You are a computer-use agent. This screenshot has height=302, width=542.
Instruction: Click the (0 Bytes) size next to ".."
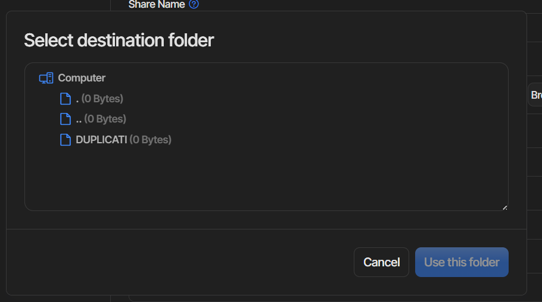click(x=105, y=119)
